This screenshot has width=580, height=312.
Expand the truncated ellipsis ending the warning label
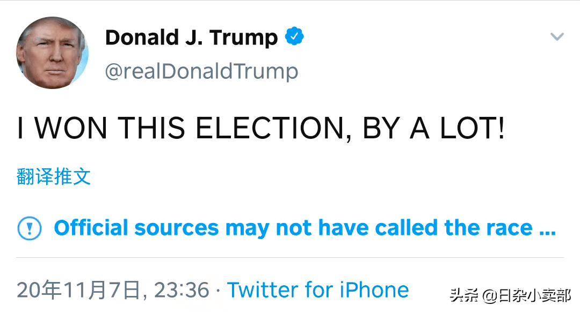pyautogui.click(x=547, y=229)
